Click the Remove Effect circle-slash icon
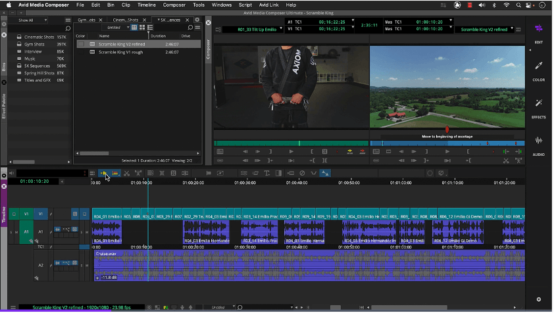Image resolution: width=554 pixels, height=313 pixels. tap(302, 174)
